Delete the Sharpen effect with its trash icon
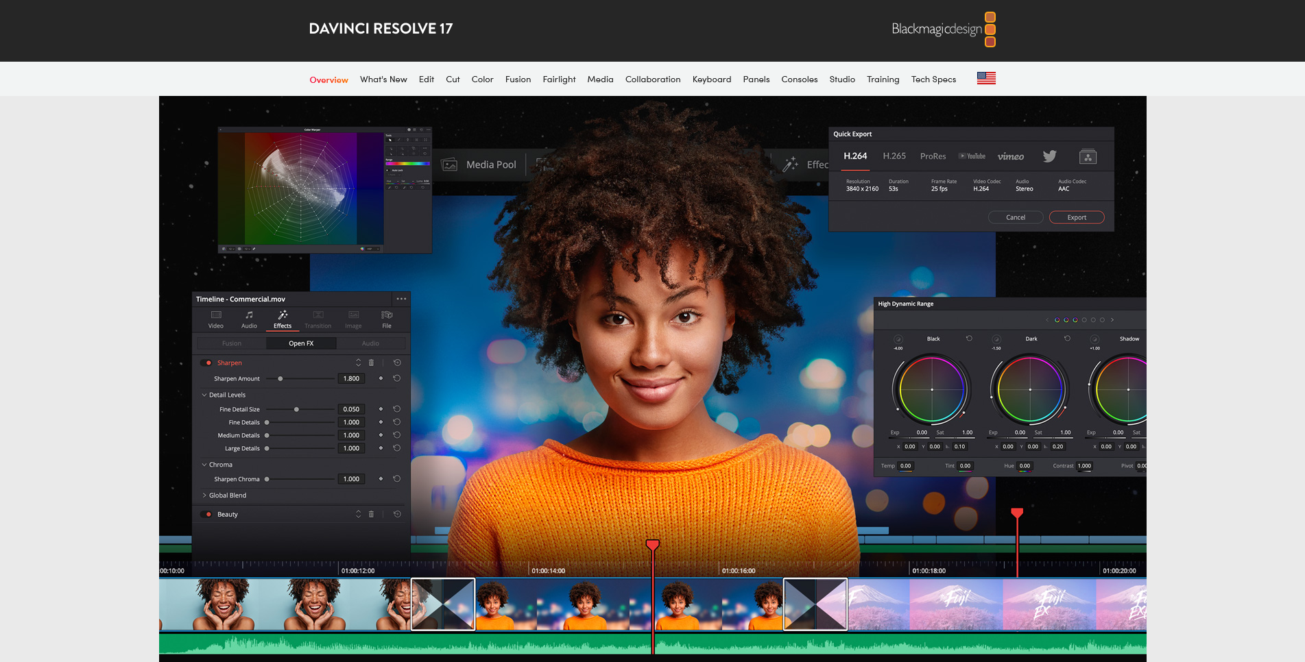The image size is (1305, 662). coord(371,363)
